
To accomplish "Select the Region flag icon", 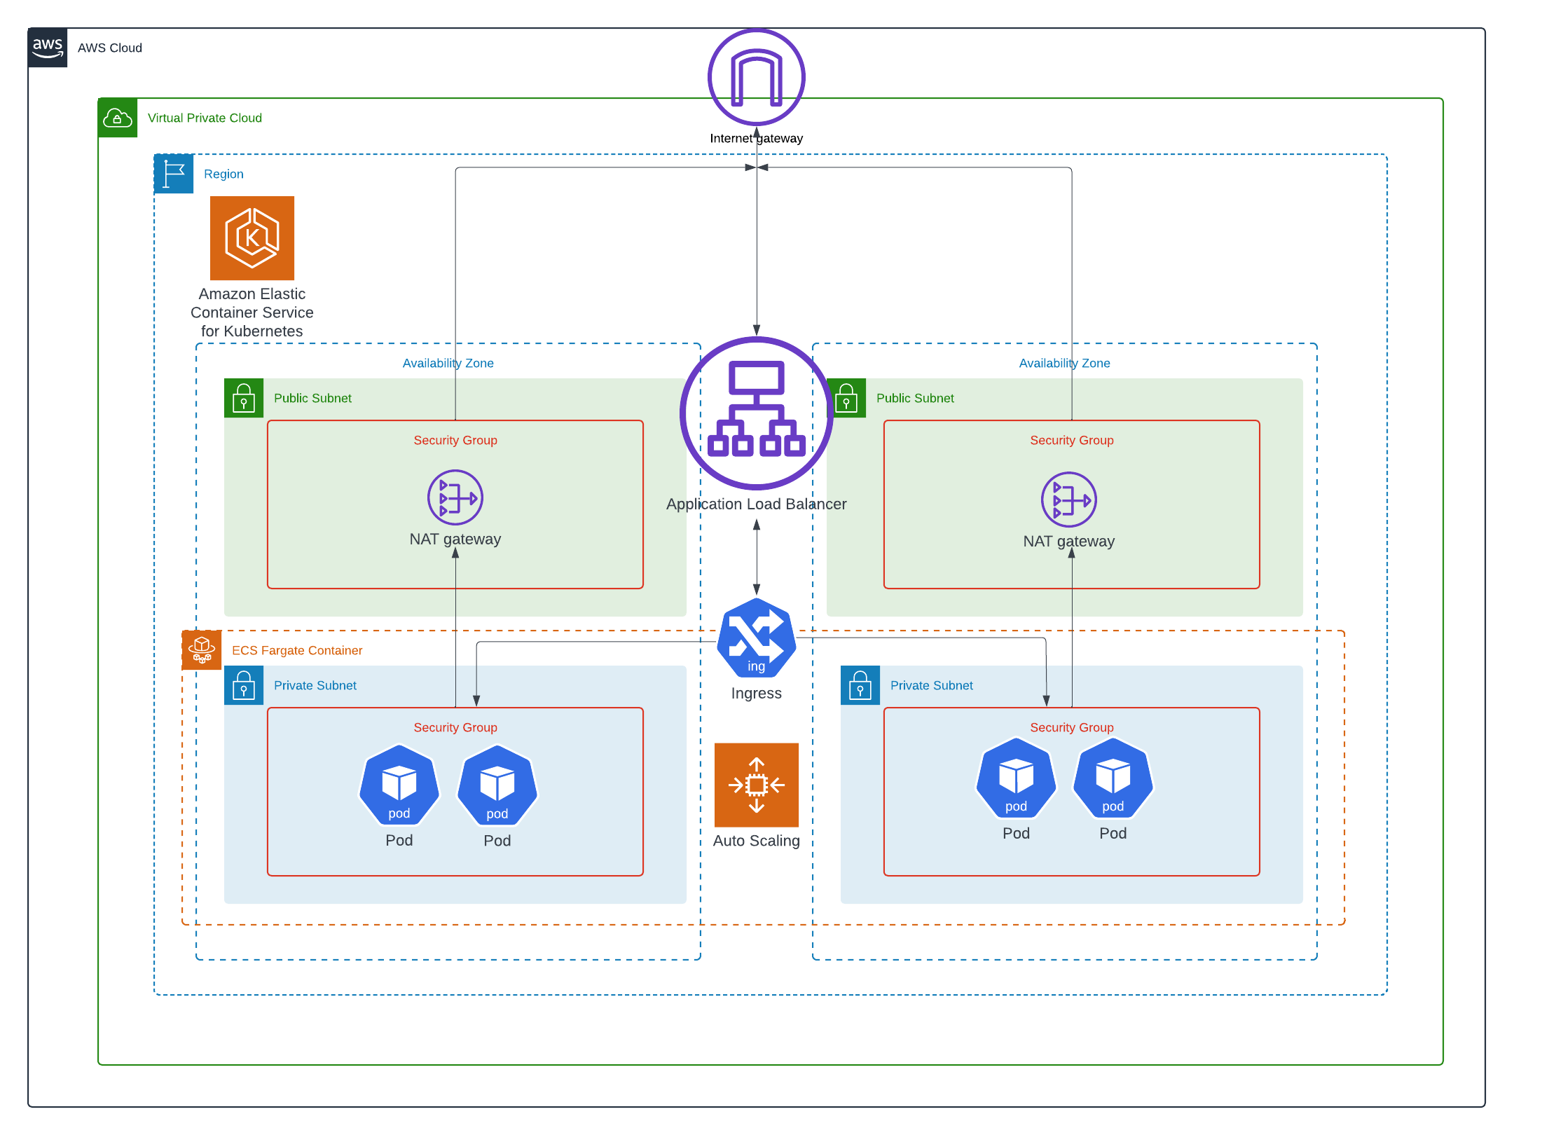I will [174, 174].
